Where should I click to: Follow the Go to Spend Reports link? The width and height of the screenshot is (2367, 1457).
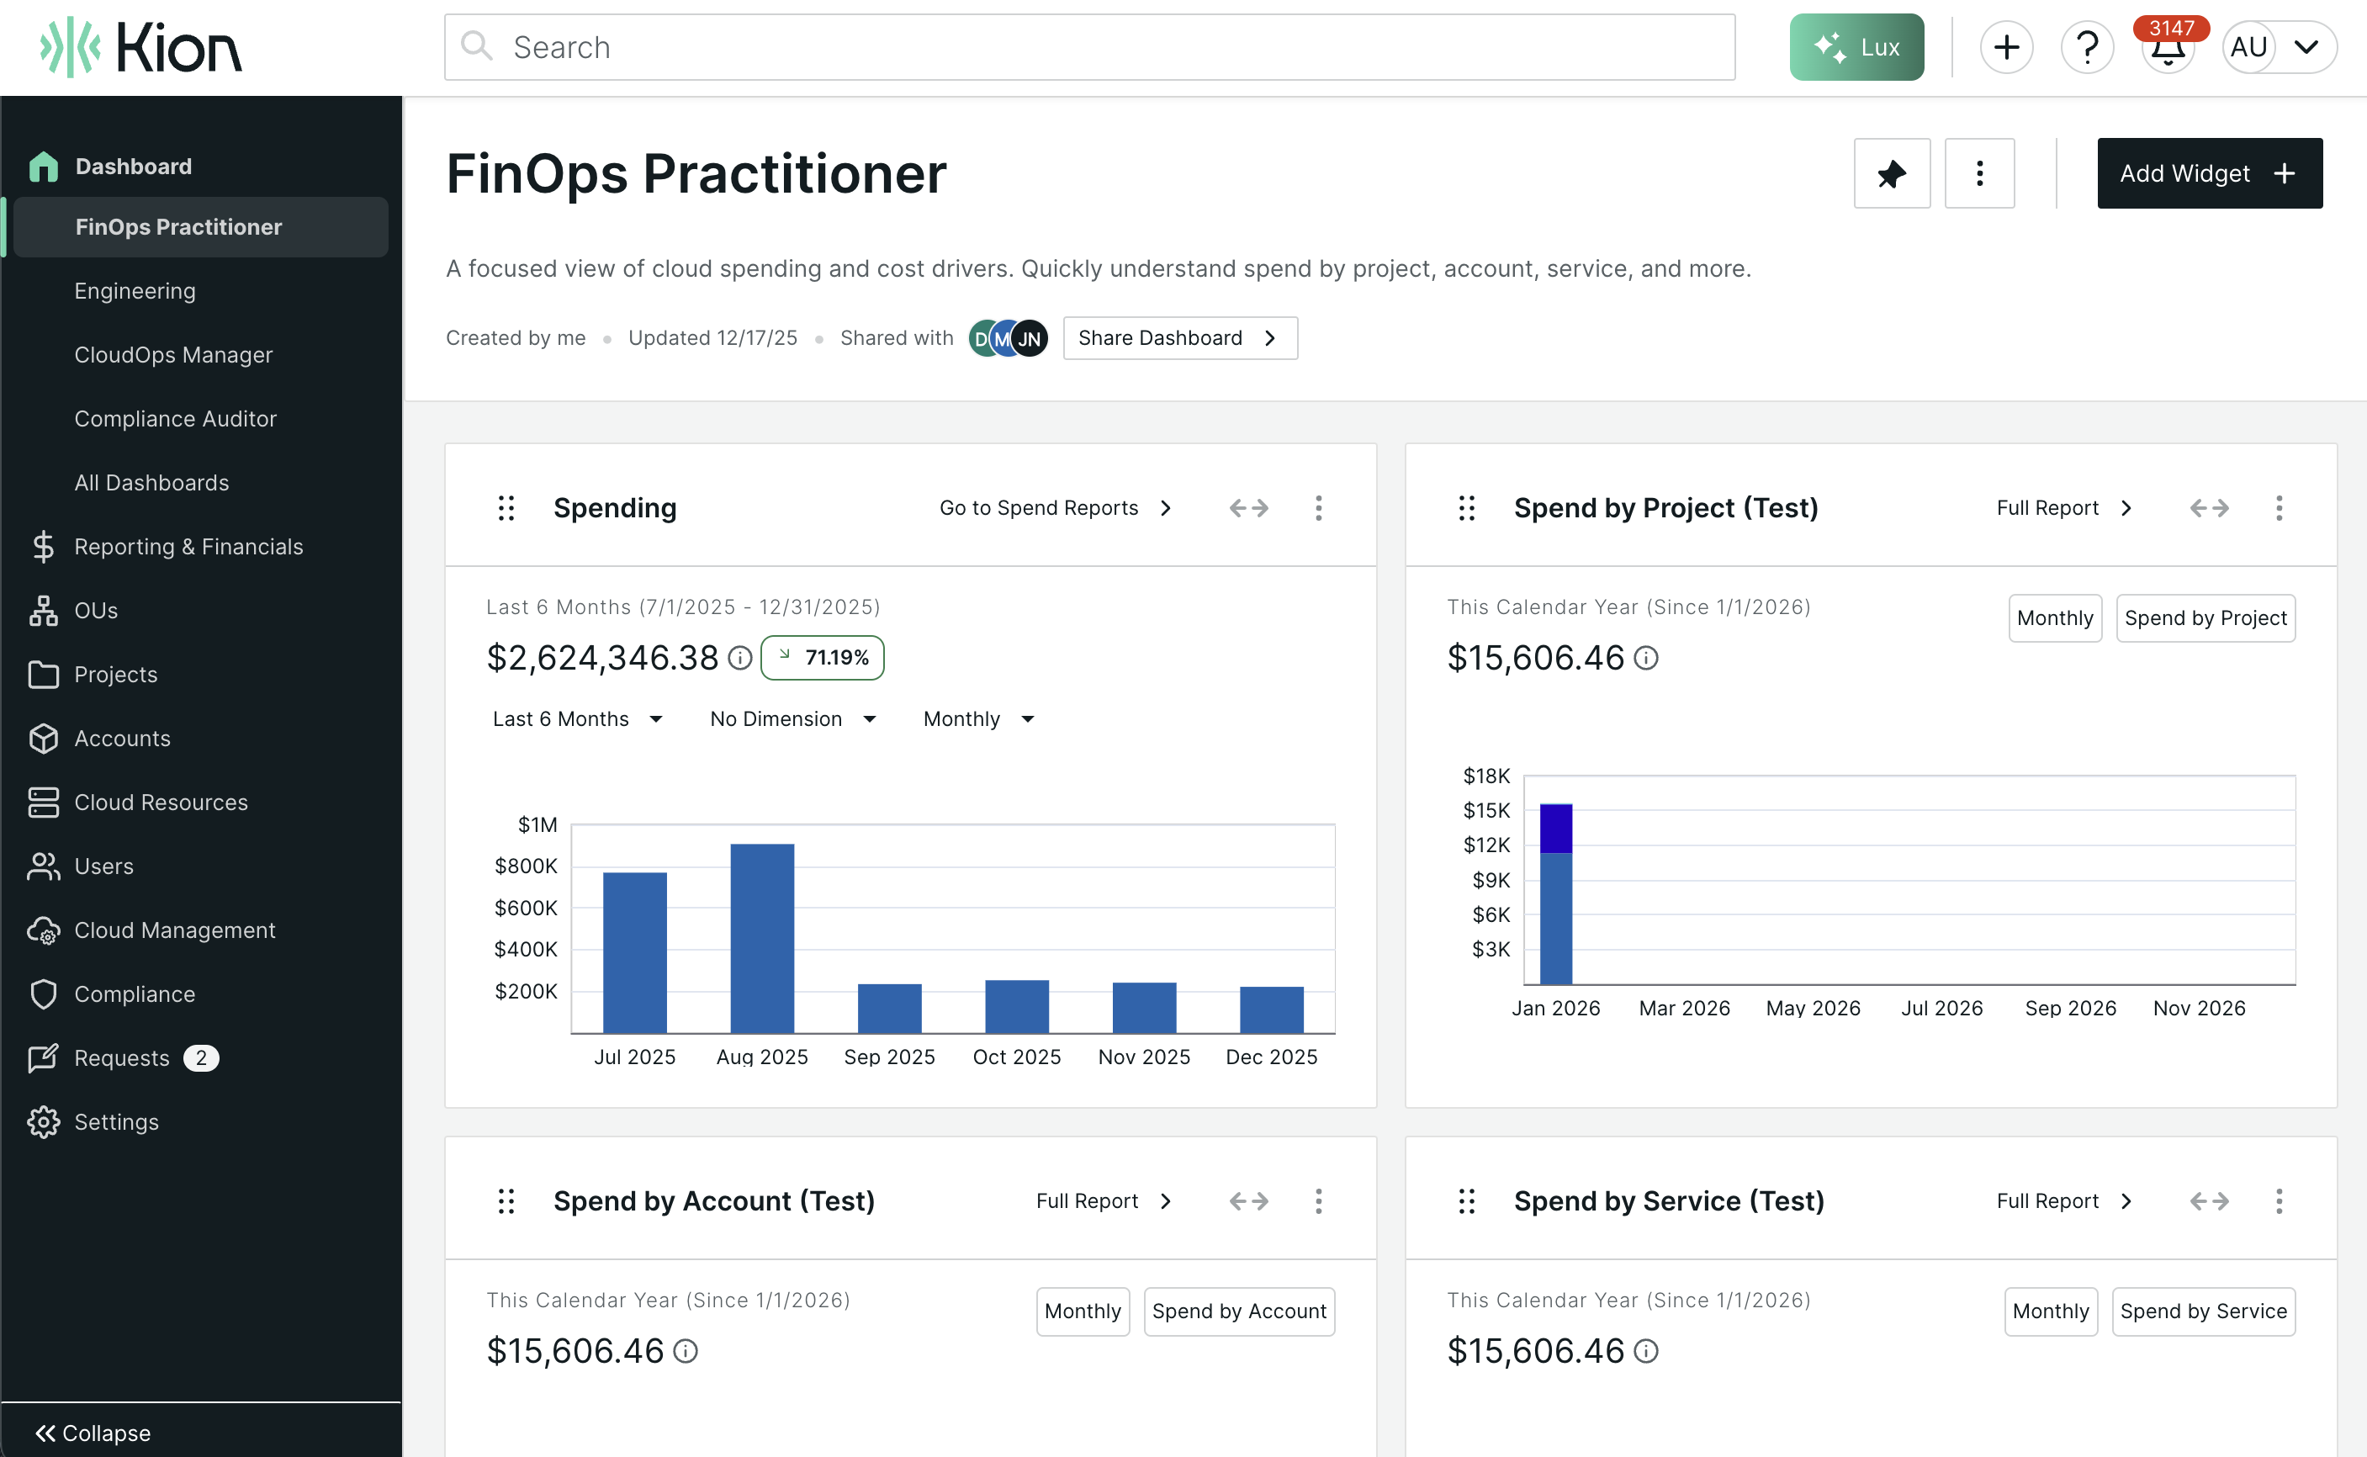[1056, 508]
